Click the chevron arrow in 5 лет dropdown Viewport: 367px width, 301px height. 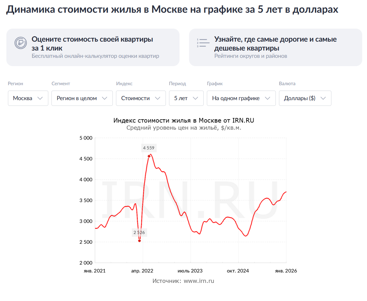tap(196, 98)
